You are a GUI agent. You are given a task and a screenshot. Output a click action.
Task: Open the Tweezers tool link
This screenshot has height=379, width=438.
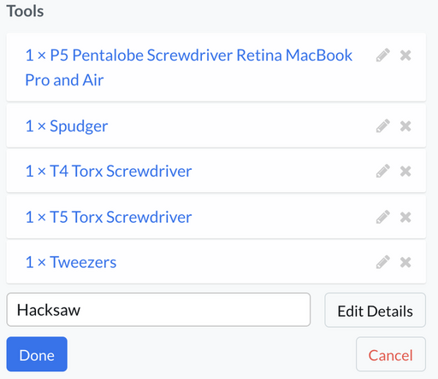[71, 262]
